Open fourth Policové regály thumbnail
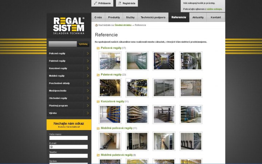 click(191, 61)
